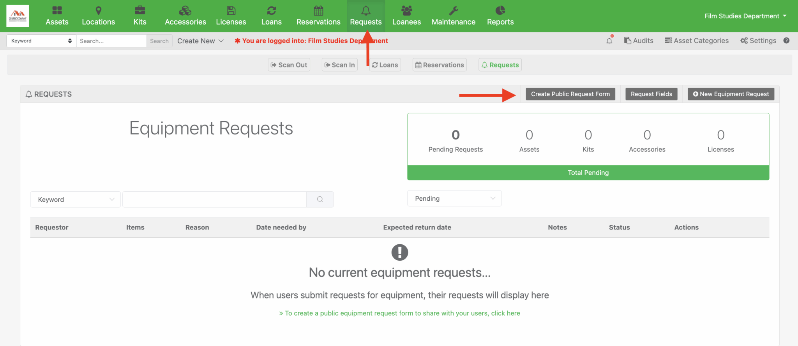Image resolution: width=798 pixels, height=346 pixels.
Task: Expand the Film Studies Department account dropdown
Action: point(745,16)
